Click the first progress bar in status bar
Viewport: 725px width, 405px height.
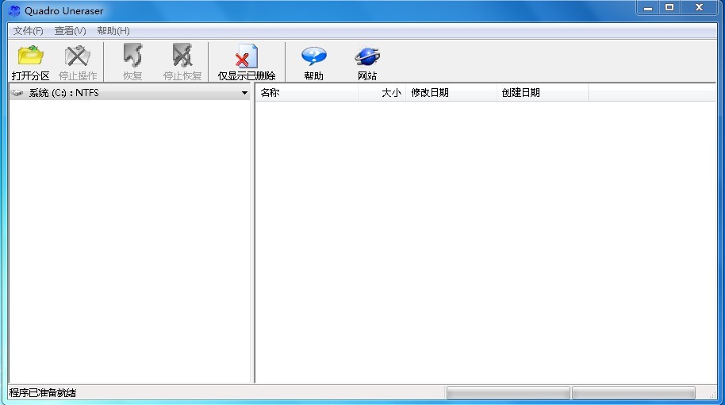(x=508, y=393)
